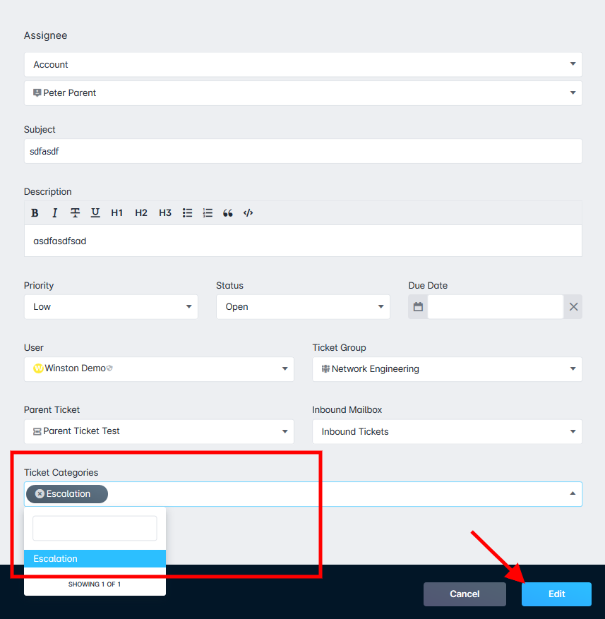Viewport: 605px width, 619px height.
Task: Apply italic formatting in the Description editor
Action: coord(54,213)
